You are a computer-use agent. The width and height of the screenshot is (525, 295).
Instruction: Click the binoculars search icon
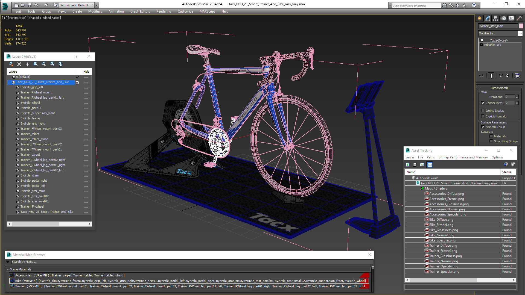click(445, 5)
